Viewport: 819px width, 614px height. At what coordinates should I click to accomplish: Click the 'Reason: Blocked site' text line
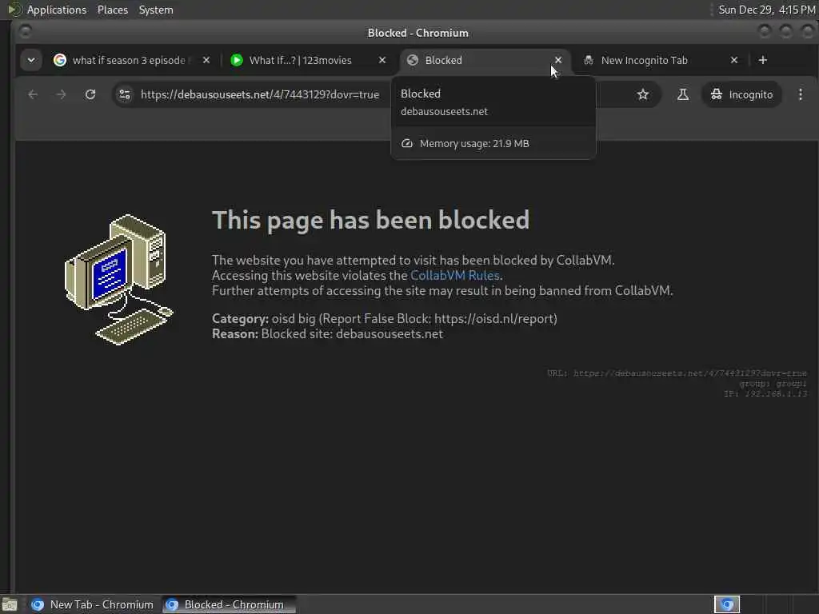click(327, 334)
